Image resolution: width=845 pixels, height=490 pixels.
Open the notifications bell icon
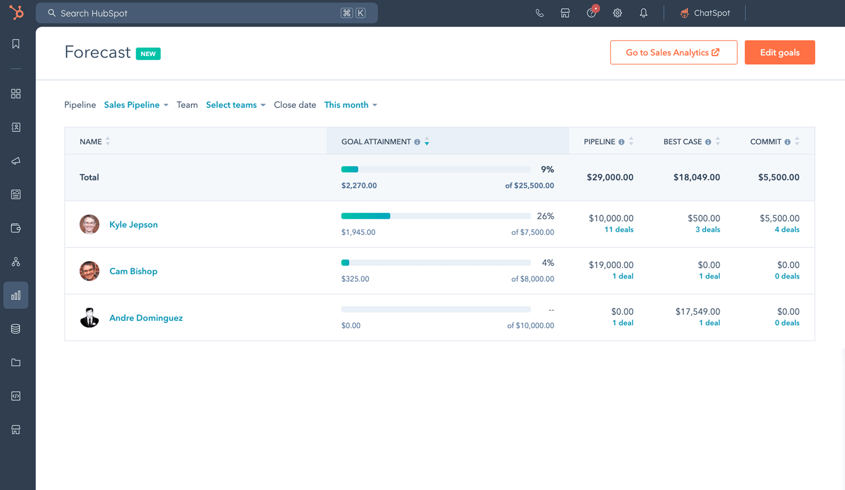click(x=643, y=13)
